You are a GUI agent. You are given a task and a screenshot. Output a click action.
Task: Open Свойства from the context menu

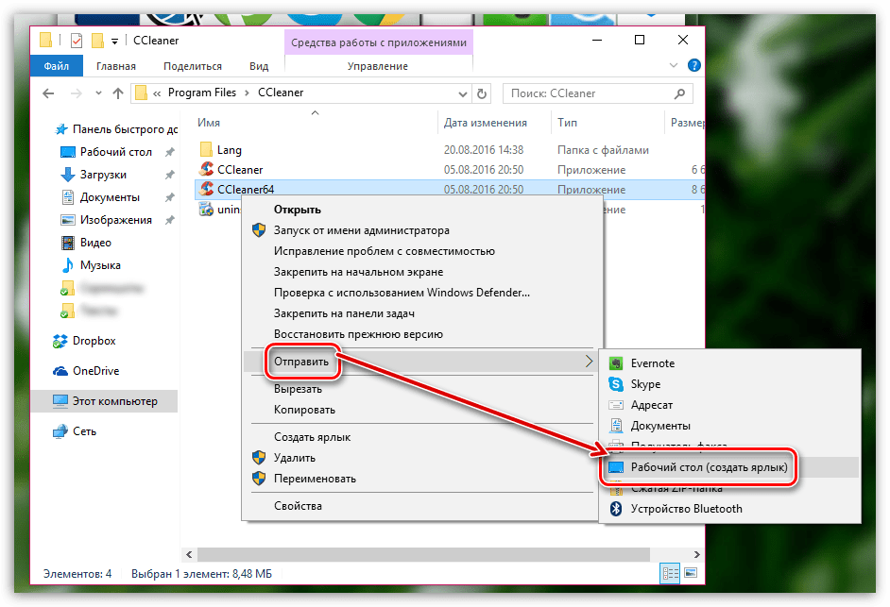coord(298,506)
